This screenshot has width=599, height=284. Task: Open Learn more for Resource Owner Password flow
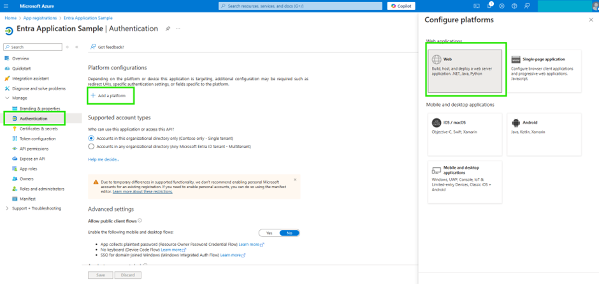click(252, 244)
